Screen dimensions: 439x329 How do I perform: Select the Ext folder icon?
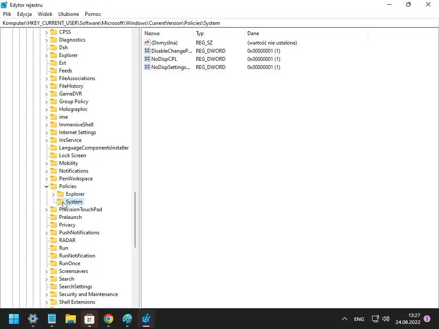coord(54,63)
